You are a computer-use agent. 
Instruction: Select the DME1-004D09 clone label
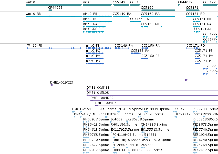tap(102, 98)
